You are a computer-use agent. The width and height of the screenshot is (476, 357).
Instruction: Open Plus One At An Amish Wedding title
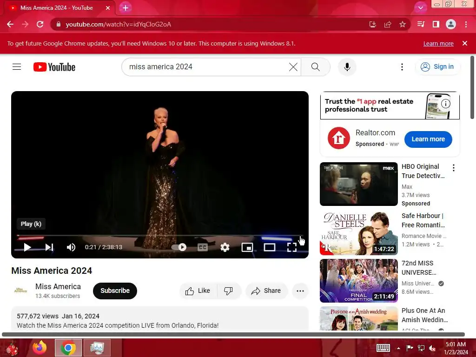[x=424, y=315]
